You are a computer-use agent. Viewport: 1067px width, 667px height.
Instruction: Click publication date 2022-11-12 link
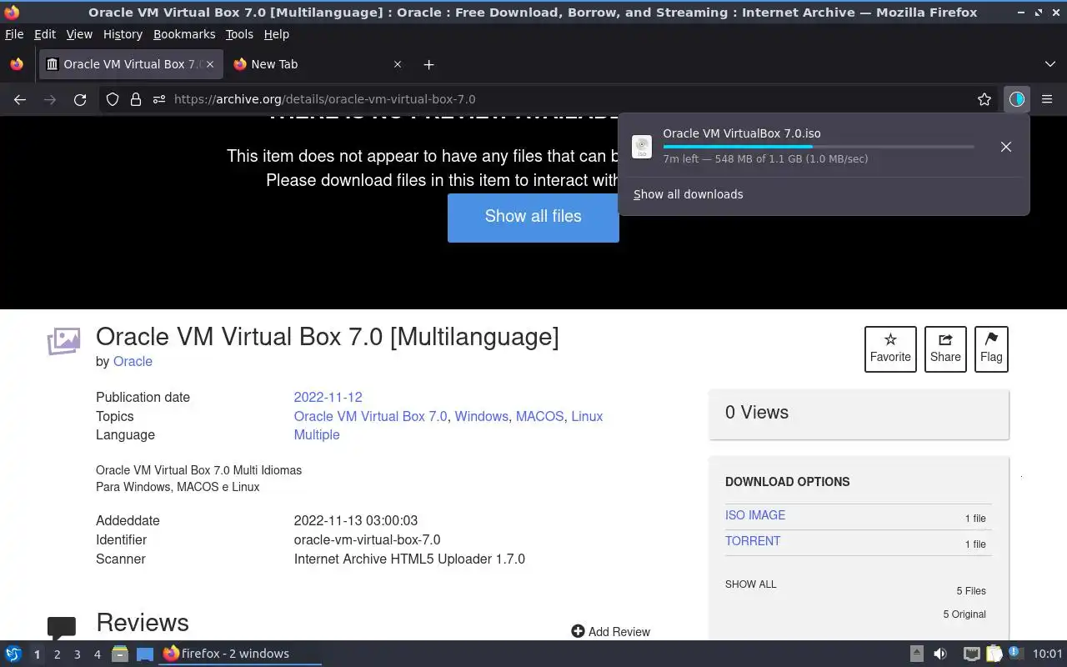pos(328,397)
